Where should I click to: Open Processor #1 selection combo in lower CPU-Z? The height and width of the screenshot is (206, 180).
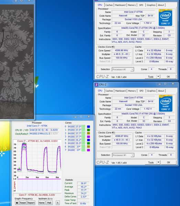pos(123,155)
